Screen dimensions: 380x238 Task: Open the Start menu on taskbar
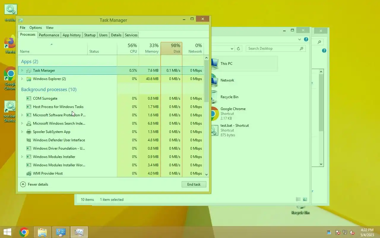7,232
